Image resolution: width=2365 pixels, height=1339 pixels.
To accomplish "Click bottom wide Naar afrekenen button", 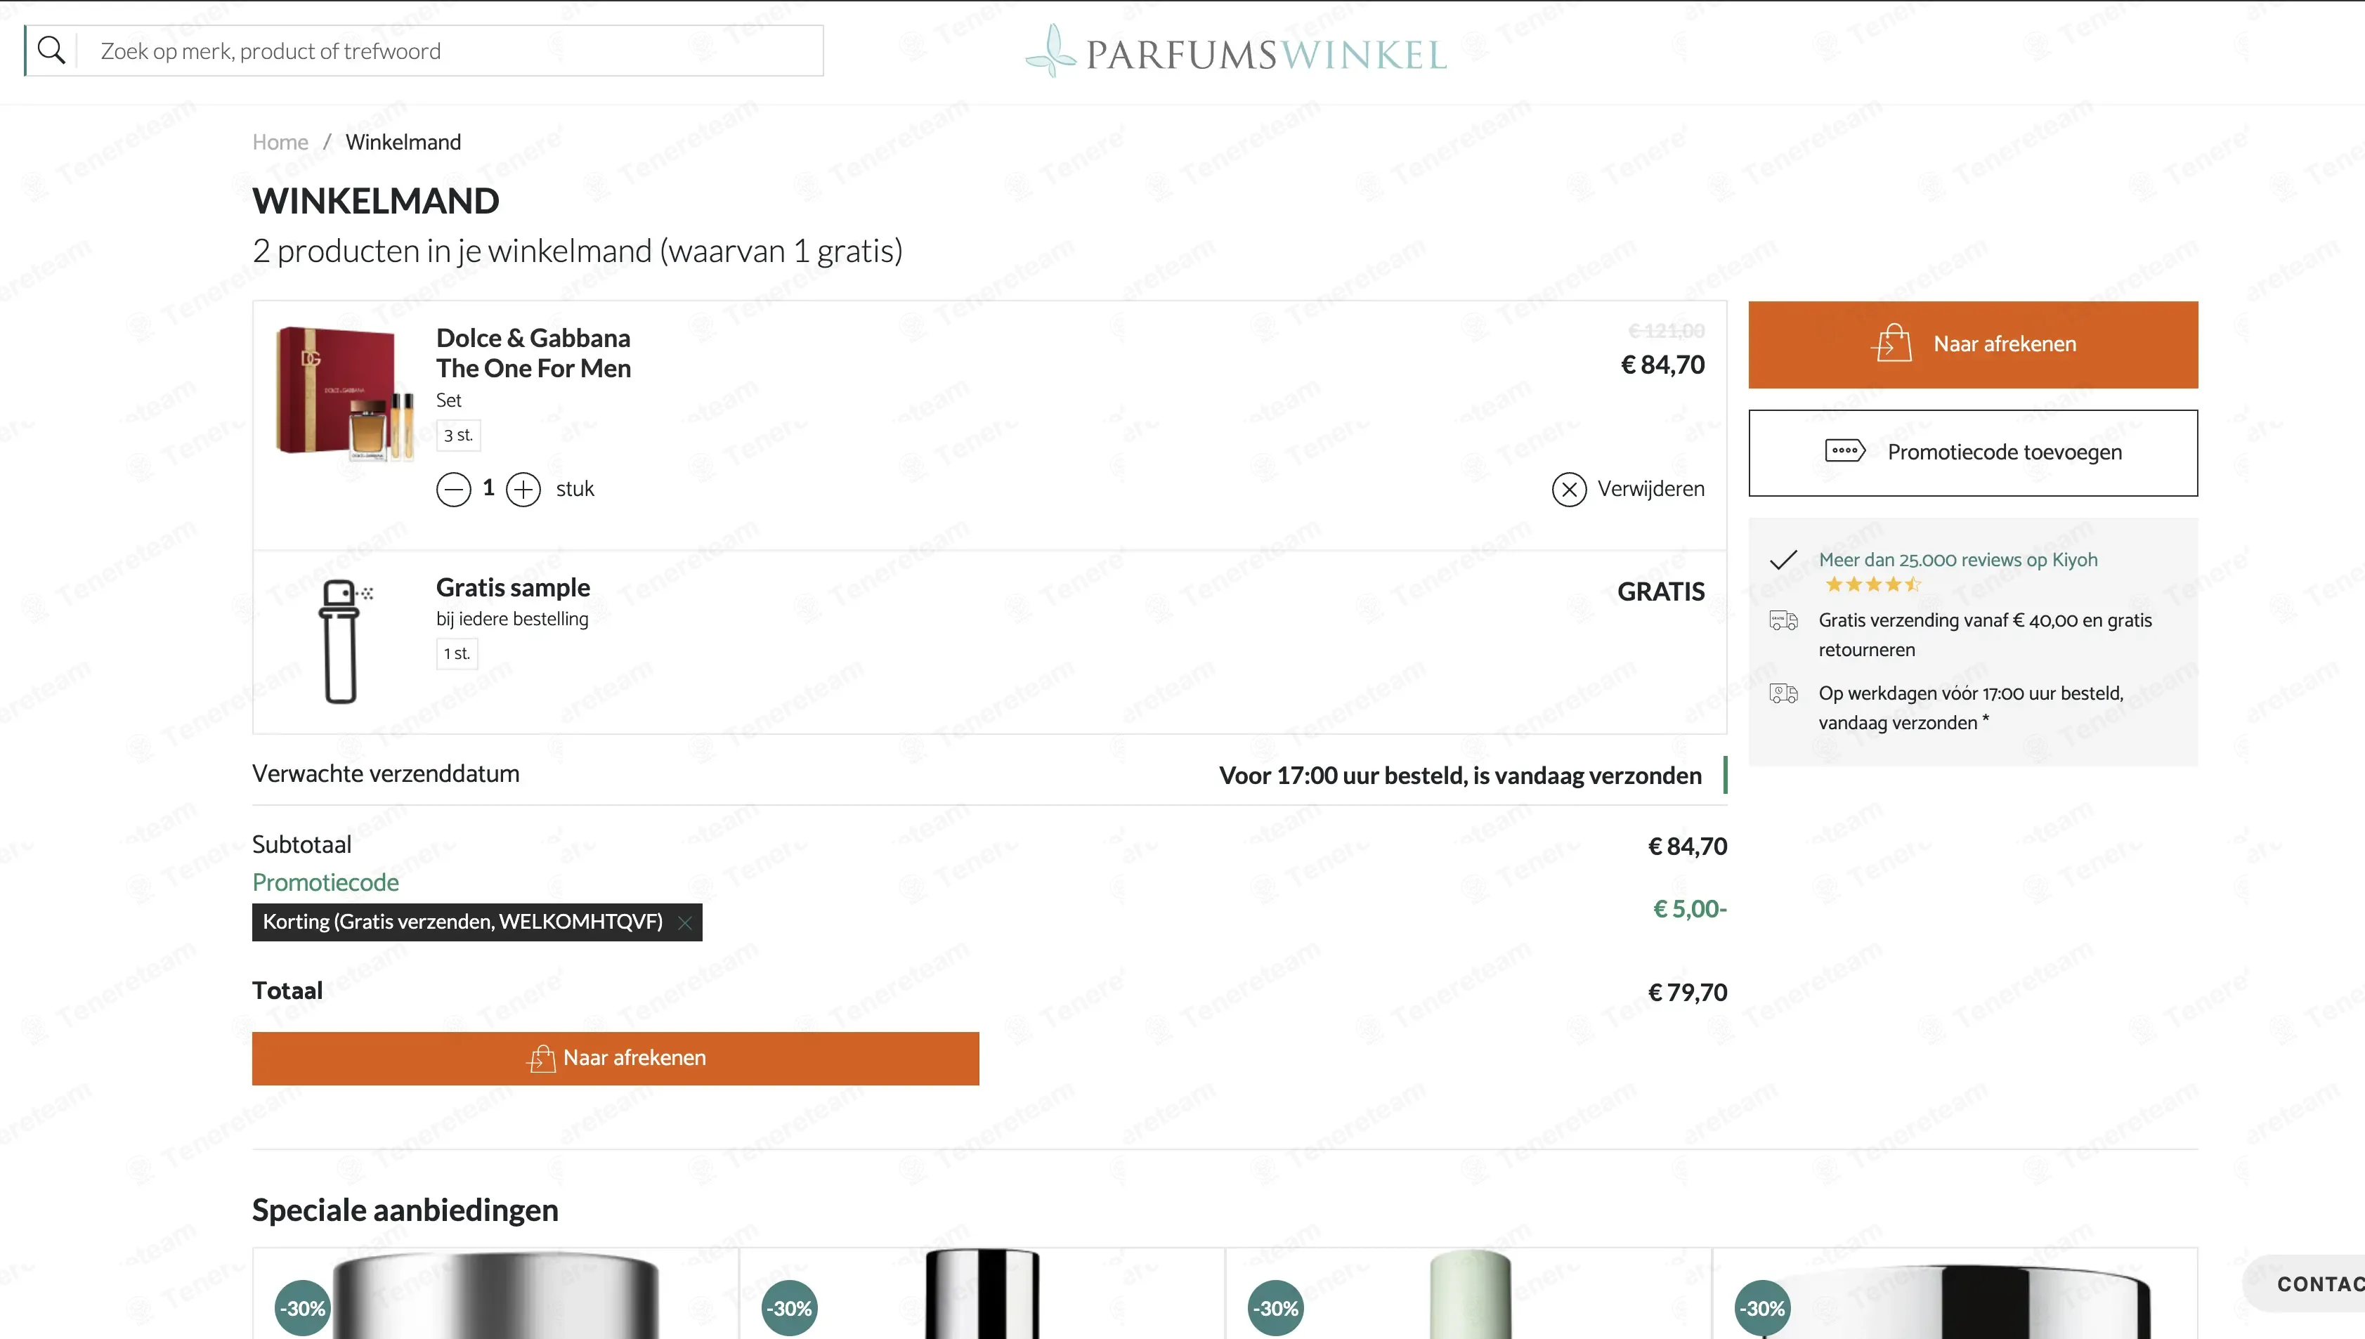I will pos(615,1059).
